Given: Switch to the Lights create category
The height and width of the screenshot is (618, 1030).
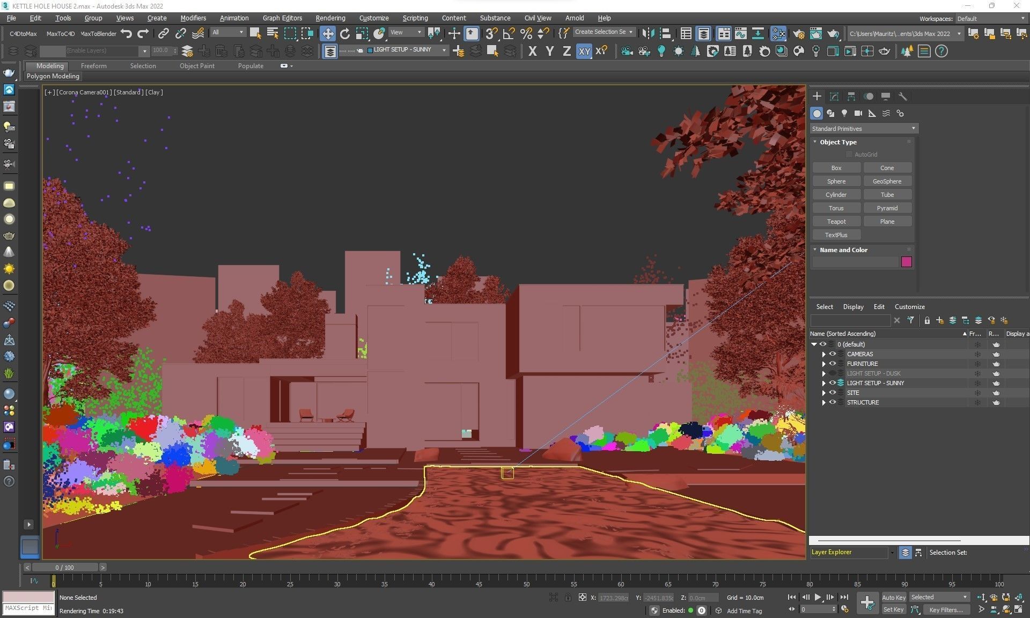Looking at the screenshot, I should 844,113.
